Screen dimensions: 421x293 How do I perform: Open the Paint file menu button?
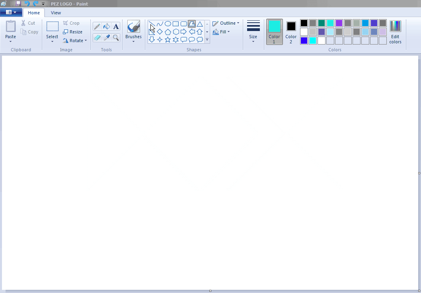coord(11,12)
